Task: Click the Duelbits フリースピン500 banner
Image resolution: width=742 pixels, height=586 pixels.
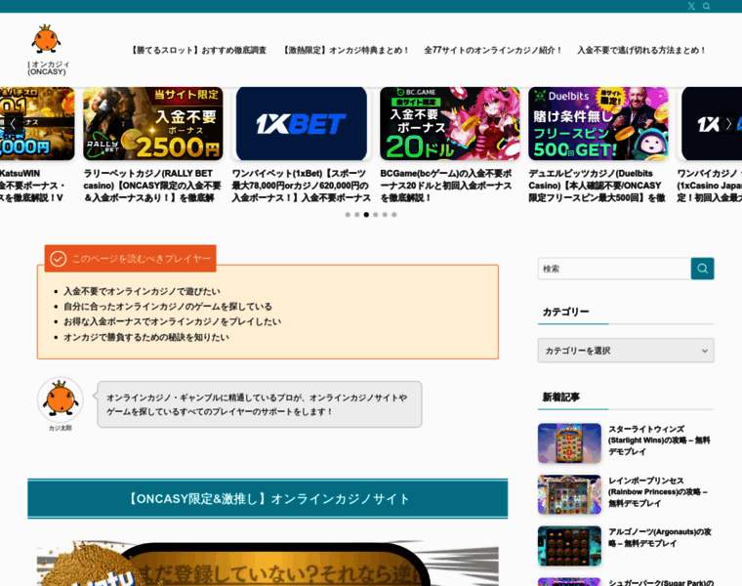Action: point(598,123)
